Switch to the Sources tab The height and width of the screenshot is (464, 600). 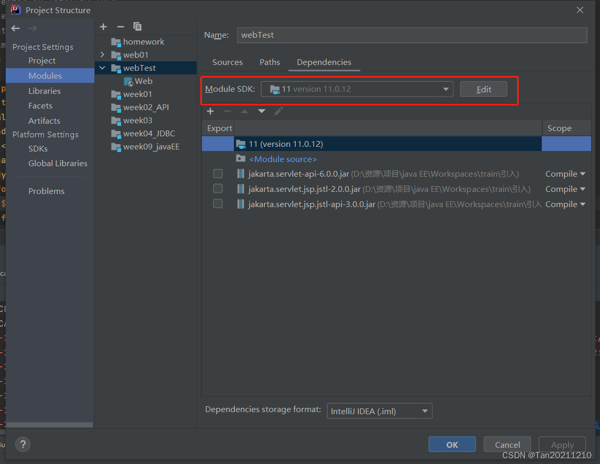[x=227, y=62]
